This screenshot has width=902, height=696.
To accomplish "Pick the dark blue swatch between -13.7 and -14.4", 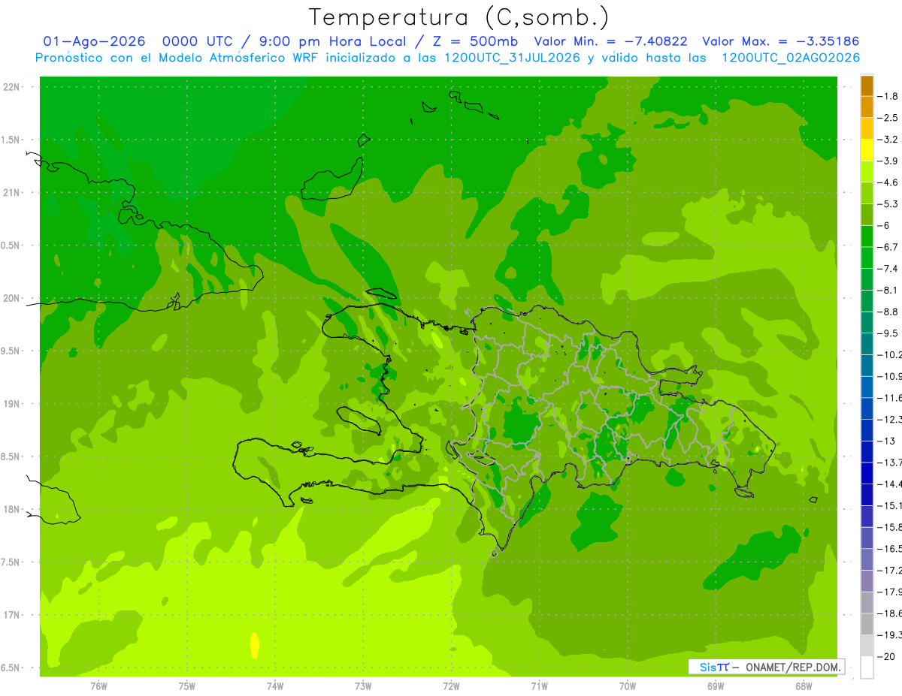I will pos(867,473).
